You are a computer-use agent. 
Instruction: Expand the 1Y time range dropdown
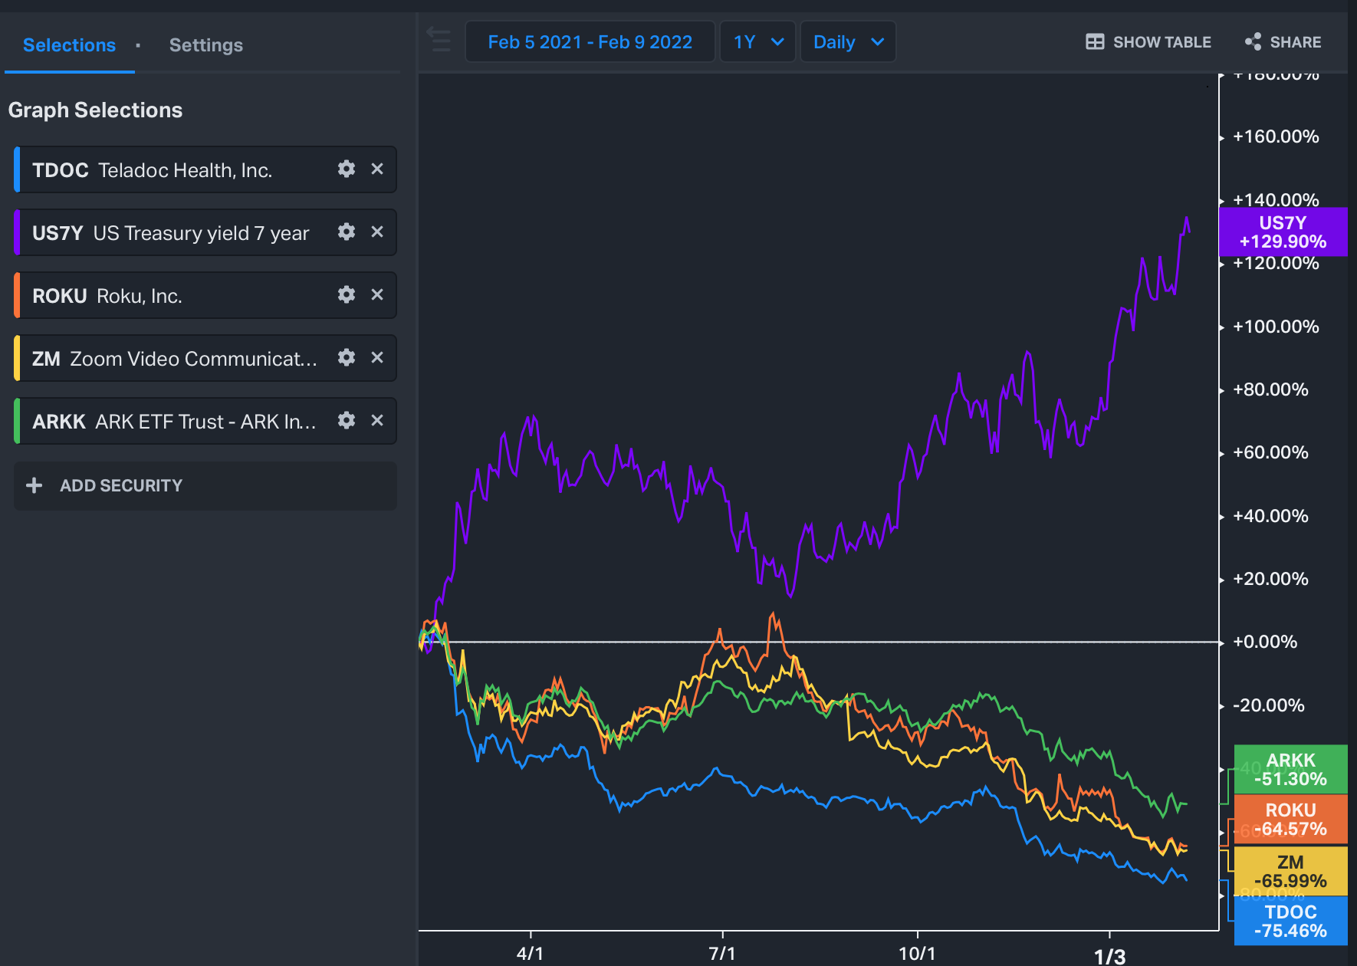tap(757, 42)
